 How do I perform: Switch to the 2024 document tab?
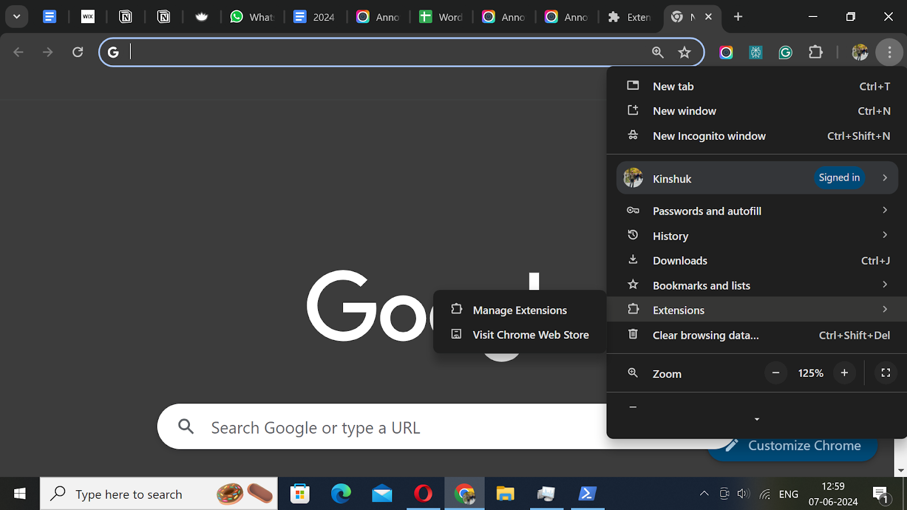coord(315,17)
